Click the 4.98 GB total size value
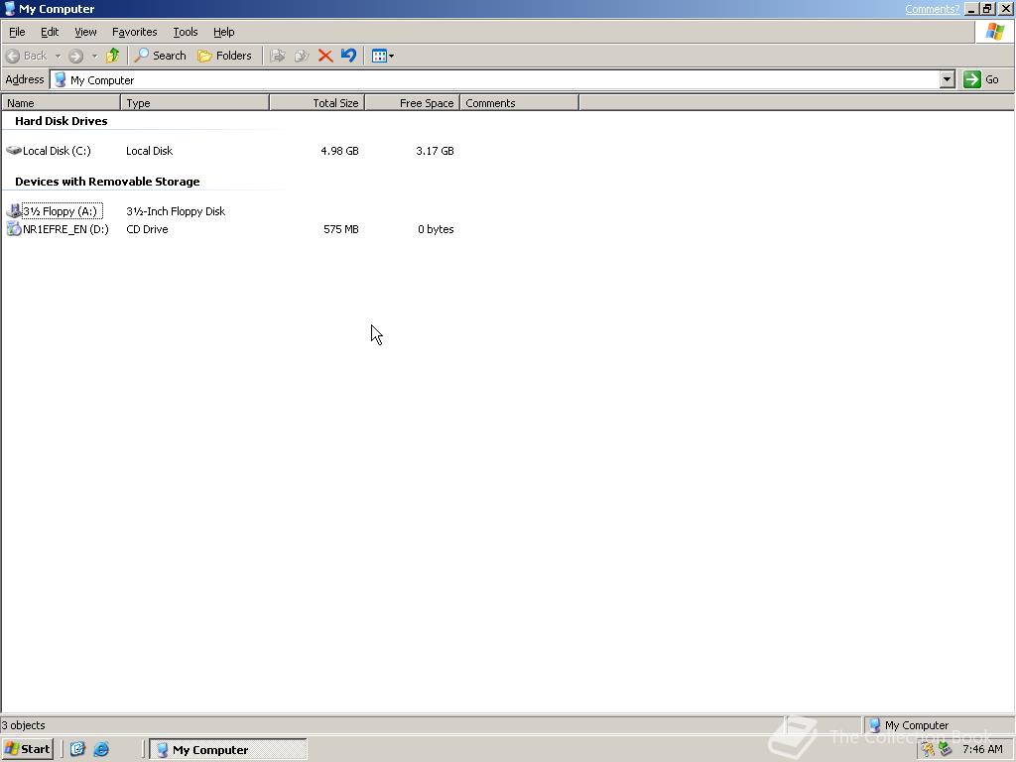Image resolution: width=1016 pixels, height=762 pixels. 339,151
